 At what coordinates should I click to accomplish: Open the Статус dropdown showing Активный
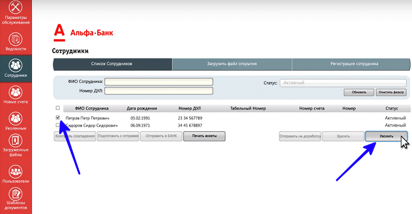point(343,83)
